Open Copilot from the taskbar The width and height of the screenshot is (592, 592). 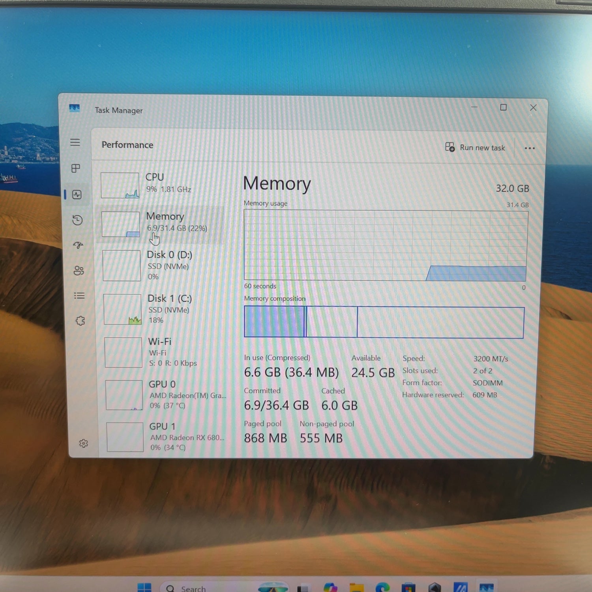330,587
